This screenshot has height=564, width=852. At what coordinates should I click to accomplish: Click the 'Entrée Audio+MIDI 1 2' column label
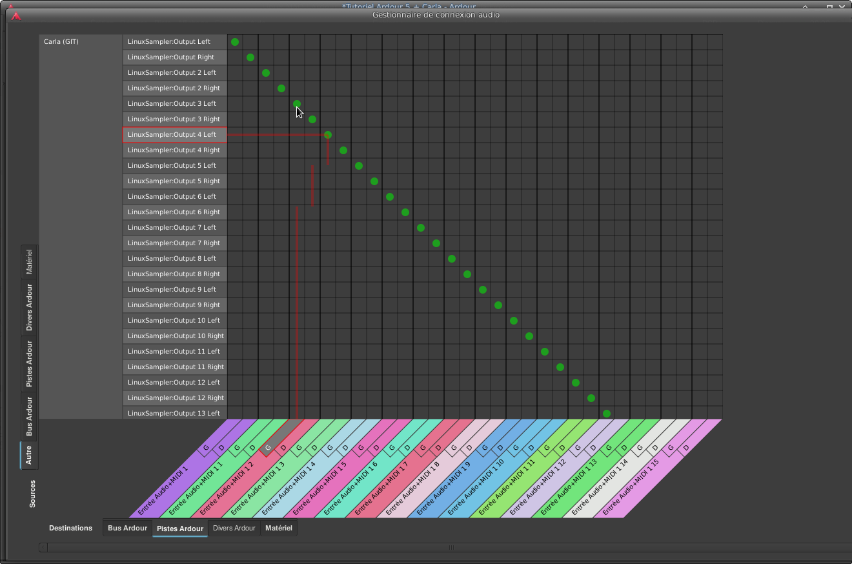click(227, 488)
